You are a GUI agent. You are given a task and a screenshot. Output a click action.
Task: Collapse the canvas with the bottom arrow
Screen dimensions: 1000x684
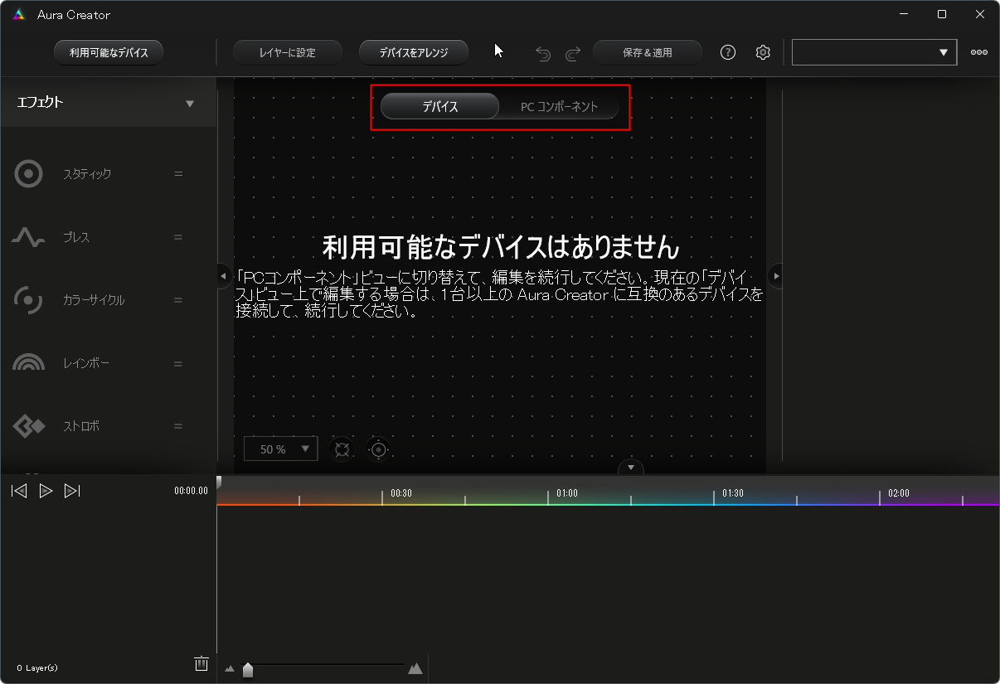click(630, 468)
